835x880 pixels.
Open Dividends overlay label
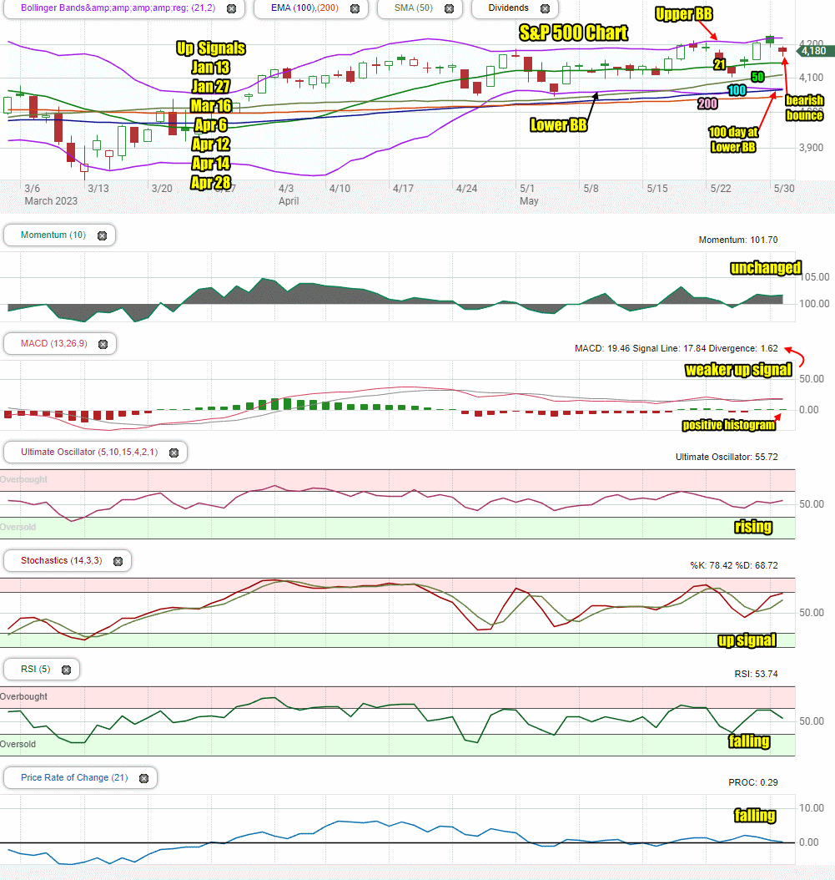pos(508,8)
